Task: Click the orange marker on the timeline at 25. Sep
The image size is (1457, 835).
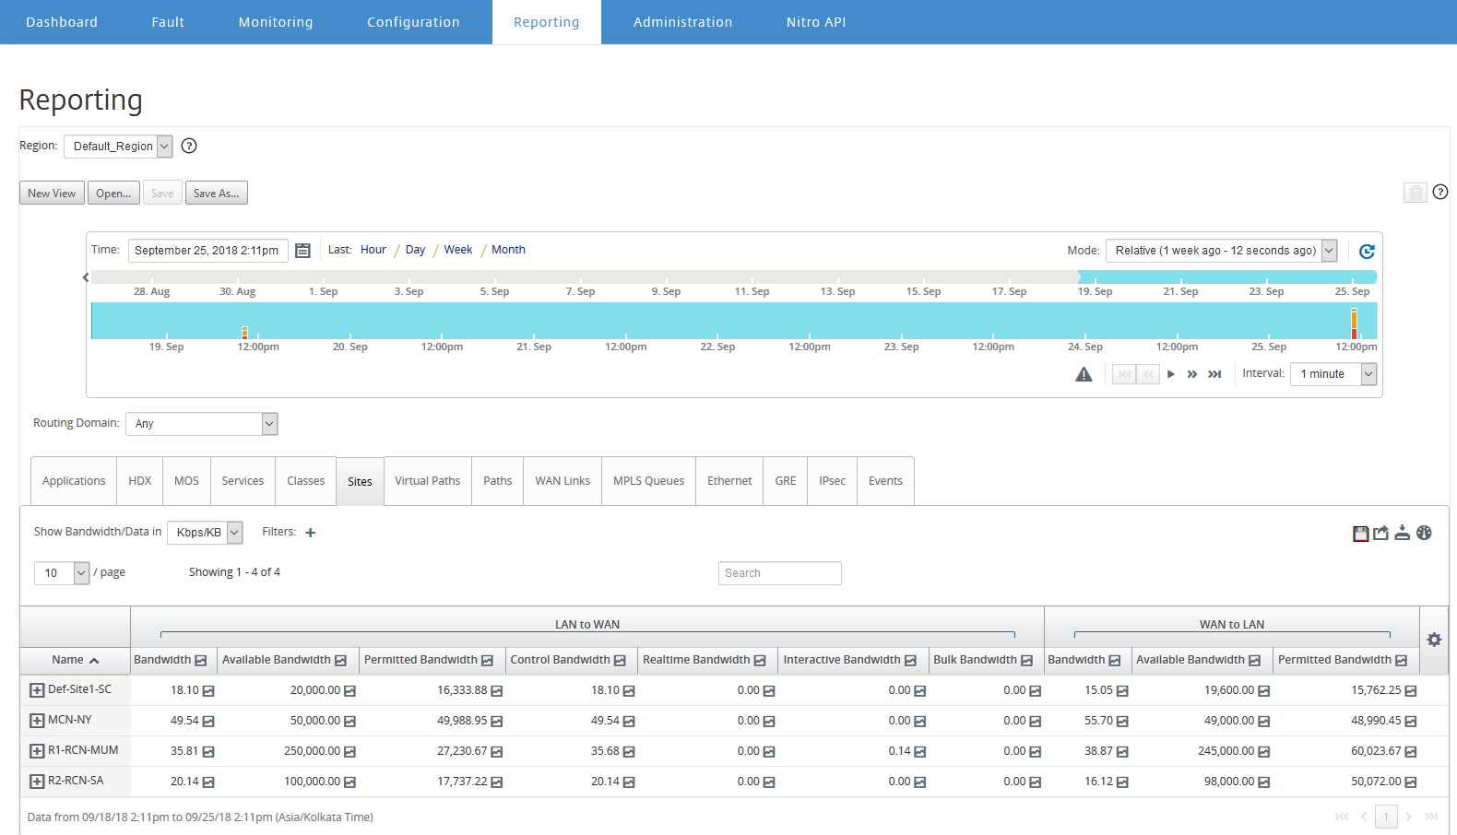Action: coord(1354,323)
